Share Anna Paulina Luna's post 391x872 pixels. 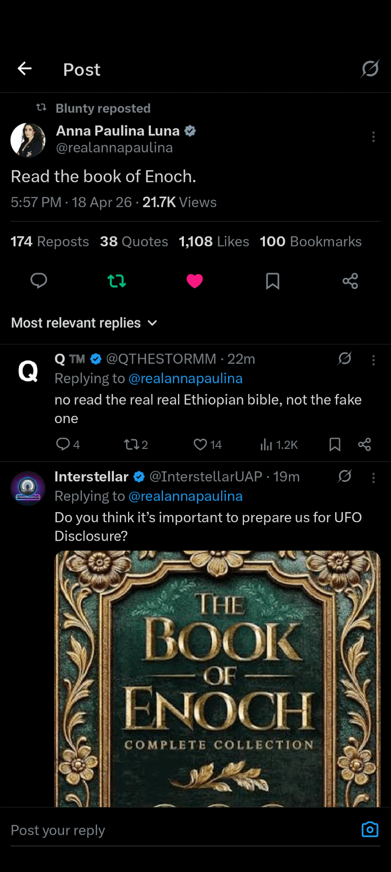coord(350,281)
